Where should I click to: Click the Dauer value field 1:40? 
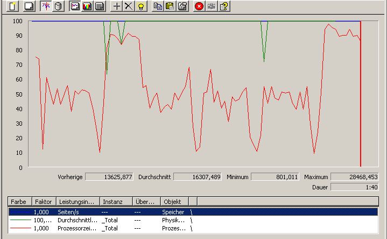click(354, 187)
